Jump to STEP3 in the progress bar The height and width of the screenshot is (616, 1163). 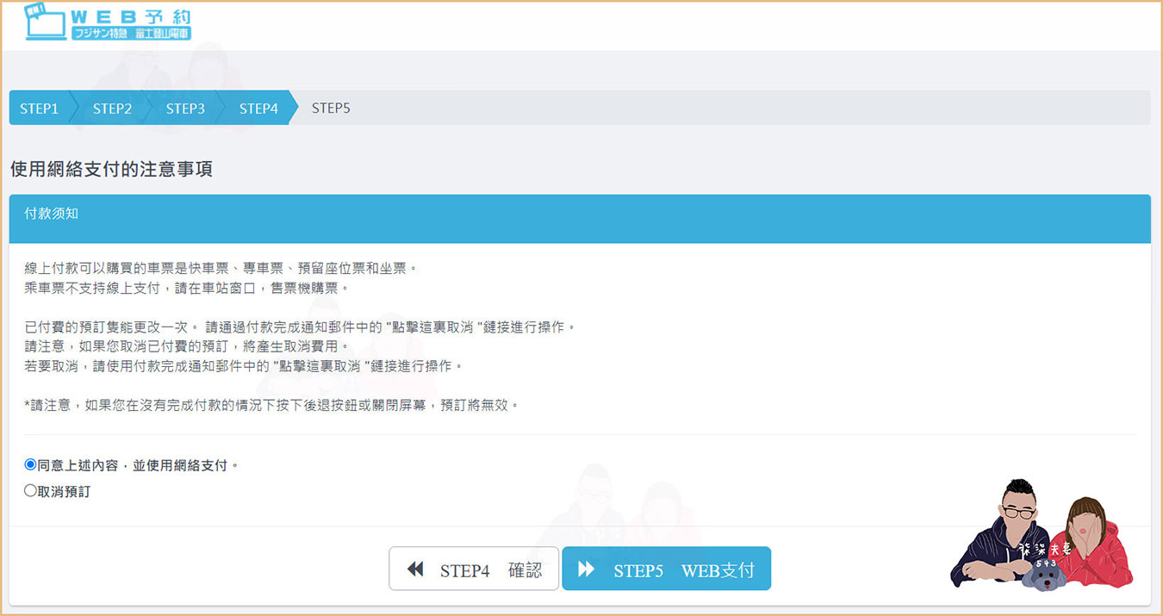coord(185,109)
